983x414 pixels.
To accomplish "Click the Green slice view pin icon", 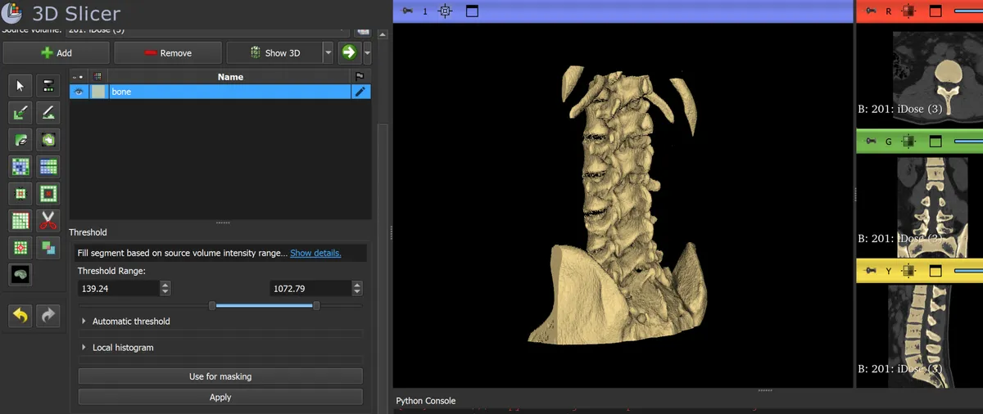I will [x=871, y=142].
